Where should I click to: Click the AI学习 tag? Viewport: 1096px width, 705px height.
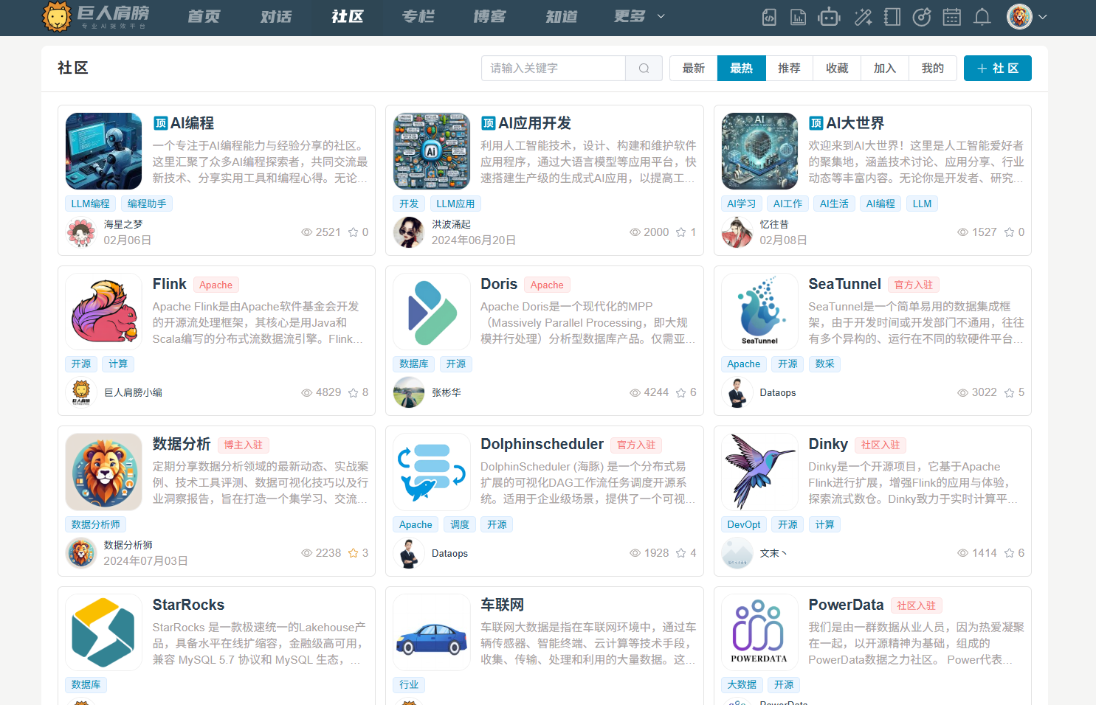coord(742,204)
